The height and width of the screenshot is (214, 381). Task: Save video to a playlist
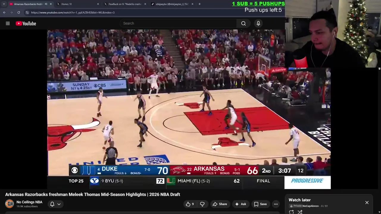(260, 204)
